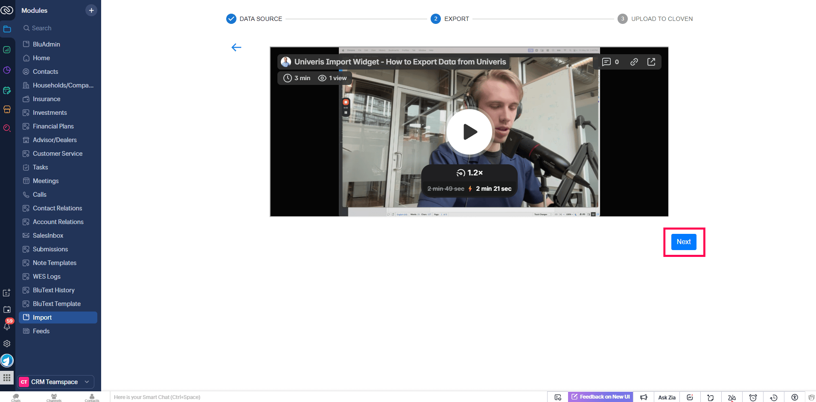816x402 pixels.
Task: Open the Tasks module
Action: pos(58,167)
